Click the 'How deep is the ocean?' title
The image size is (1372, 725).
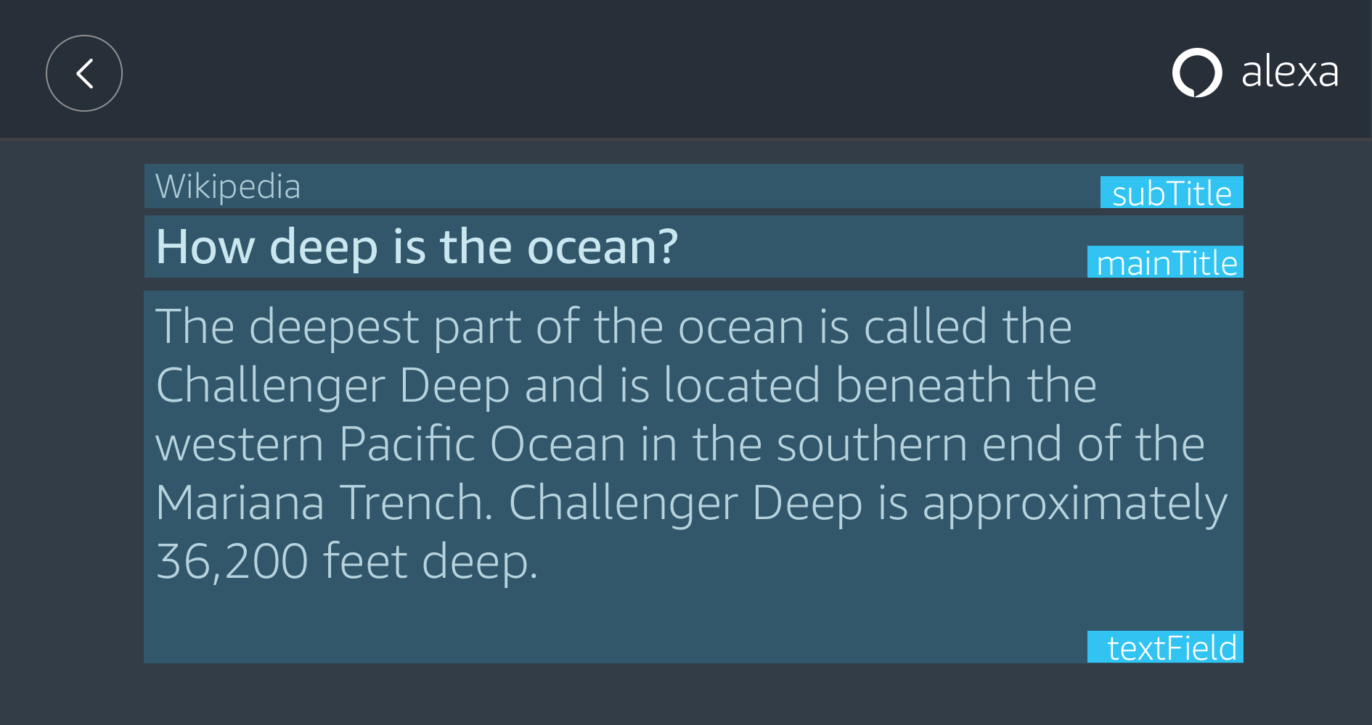click(x=417, y=247)
